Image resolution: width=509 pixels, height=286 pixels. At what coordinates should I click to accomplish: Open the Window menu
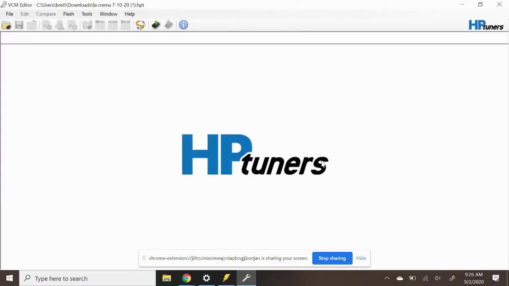click(x=109, y=14)
